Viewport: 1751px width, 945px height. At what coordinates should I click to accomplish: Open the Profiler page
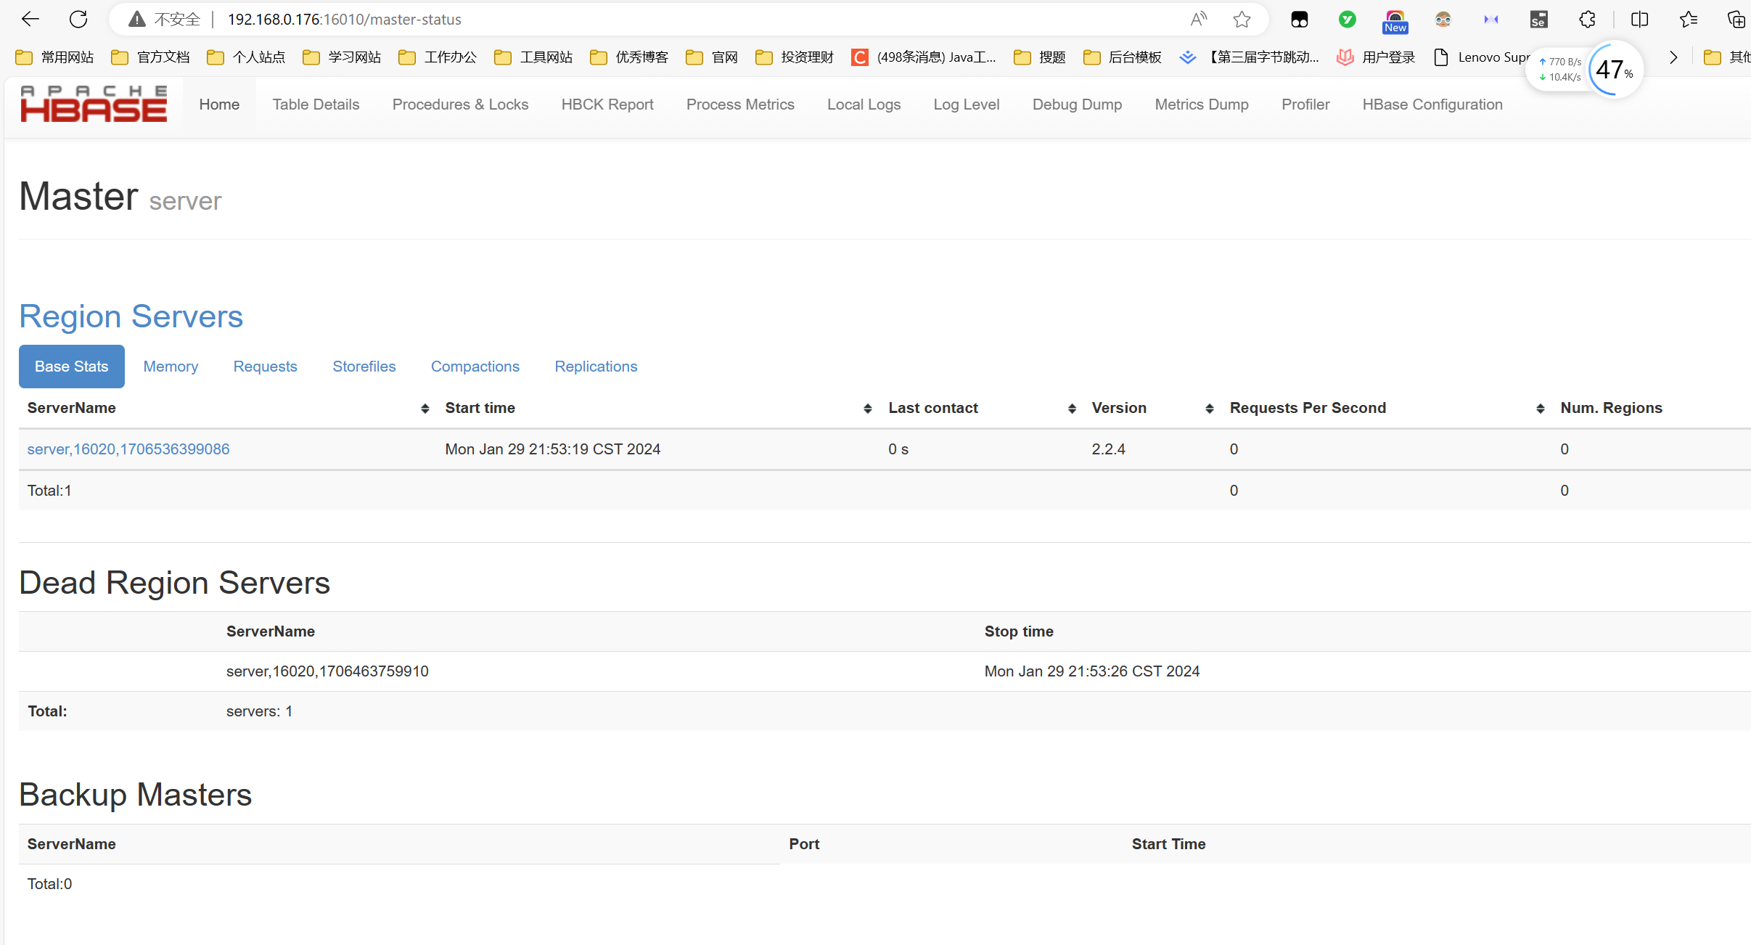1305,105
